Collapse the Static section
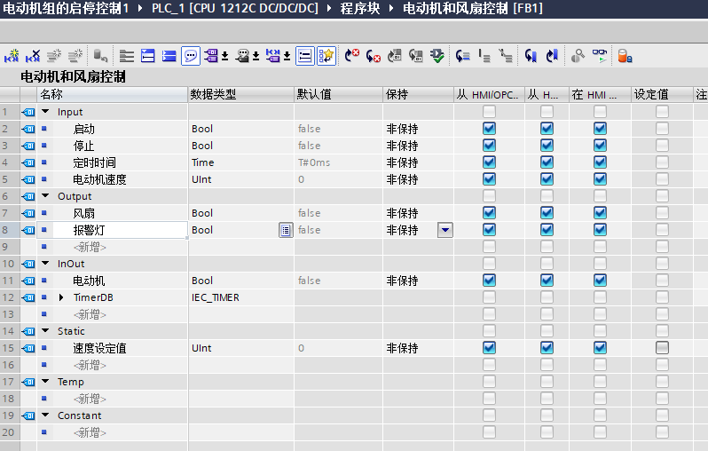708x451 pixels. [x=45, y=331]
